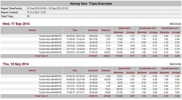Click Deceleration m/s² header in Wed 17 Sep table

point(170,28)
